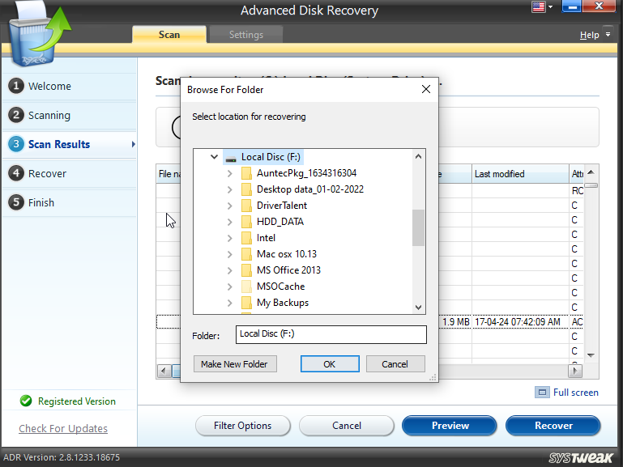Click the results horizontal scroll right arrow
The width and height of the screenshot is (623, 467).
click(x=575, y=371)
